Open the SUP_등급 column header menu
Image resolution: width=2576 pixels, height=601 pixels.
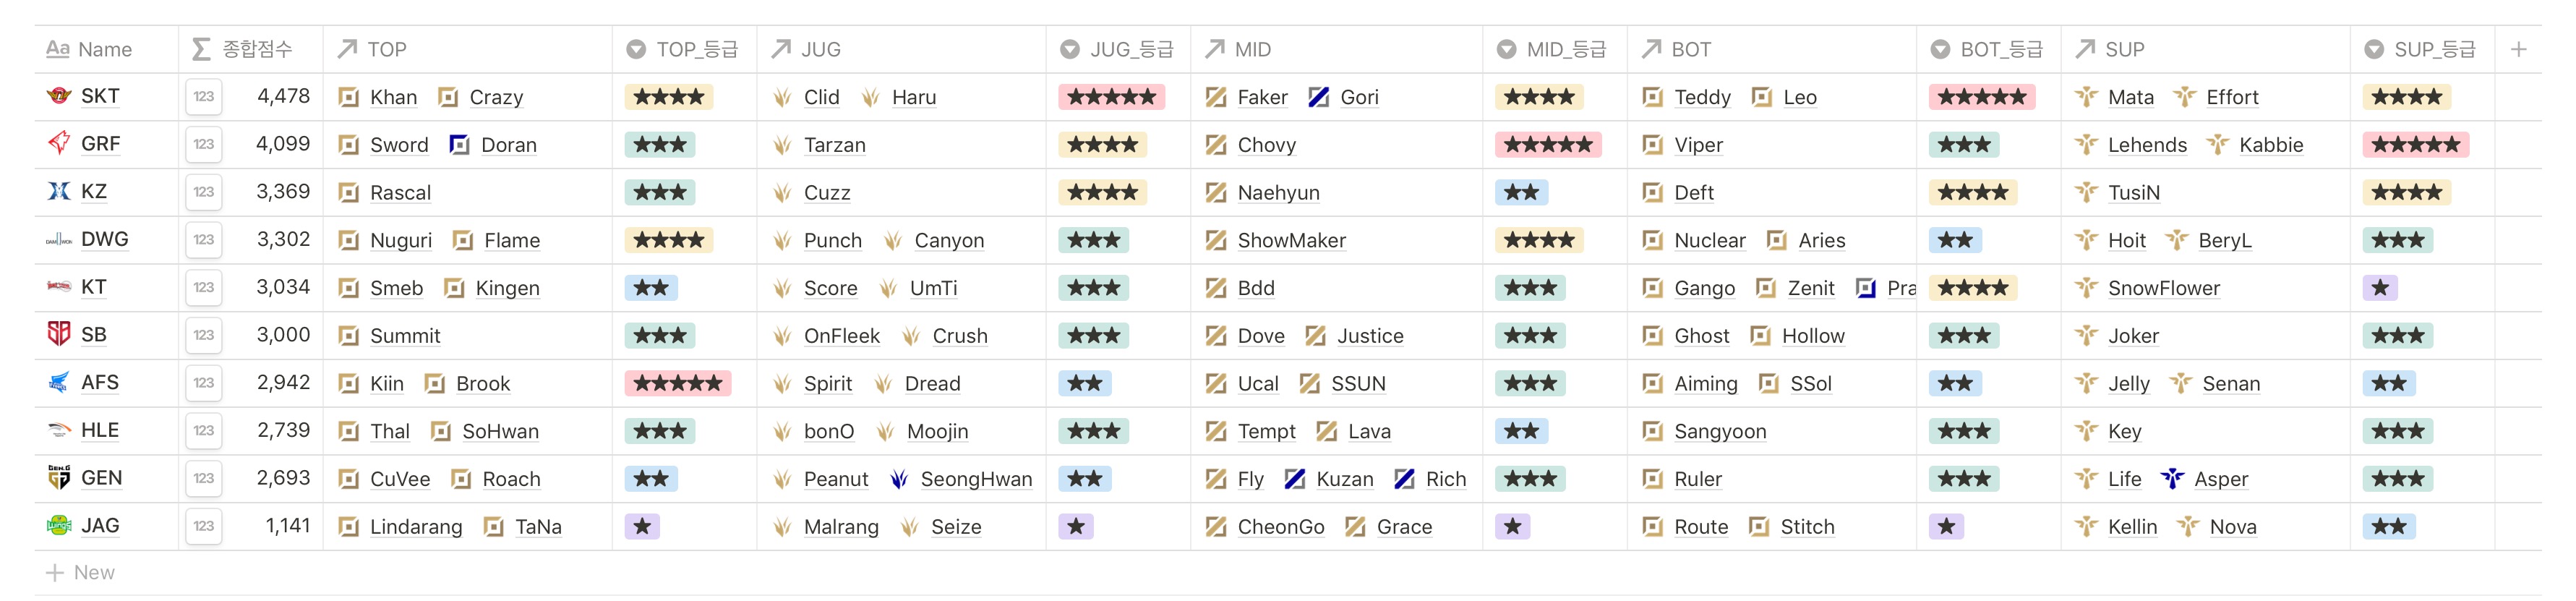pyautogui.click(x=2420, y=49)
